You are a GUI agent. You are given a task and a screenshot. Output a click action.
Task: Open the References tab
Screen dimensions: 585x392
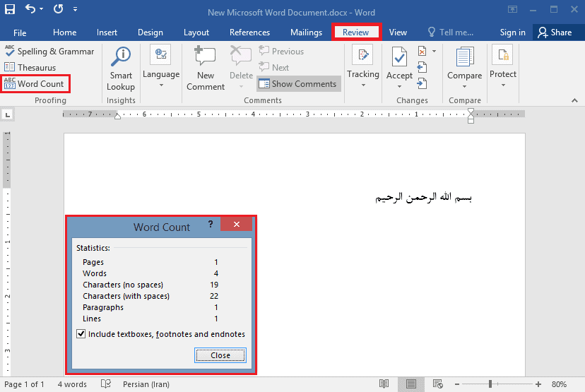point(249,32)
